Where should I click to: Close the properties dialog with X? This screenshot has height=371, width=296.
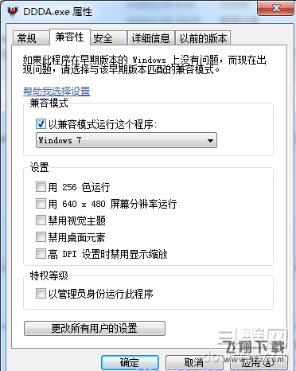tap(276, 8)
